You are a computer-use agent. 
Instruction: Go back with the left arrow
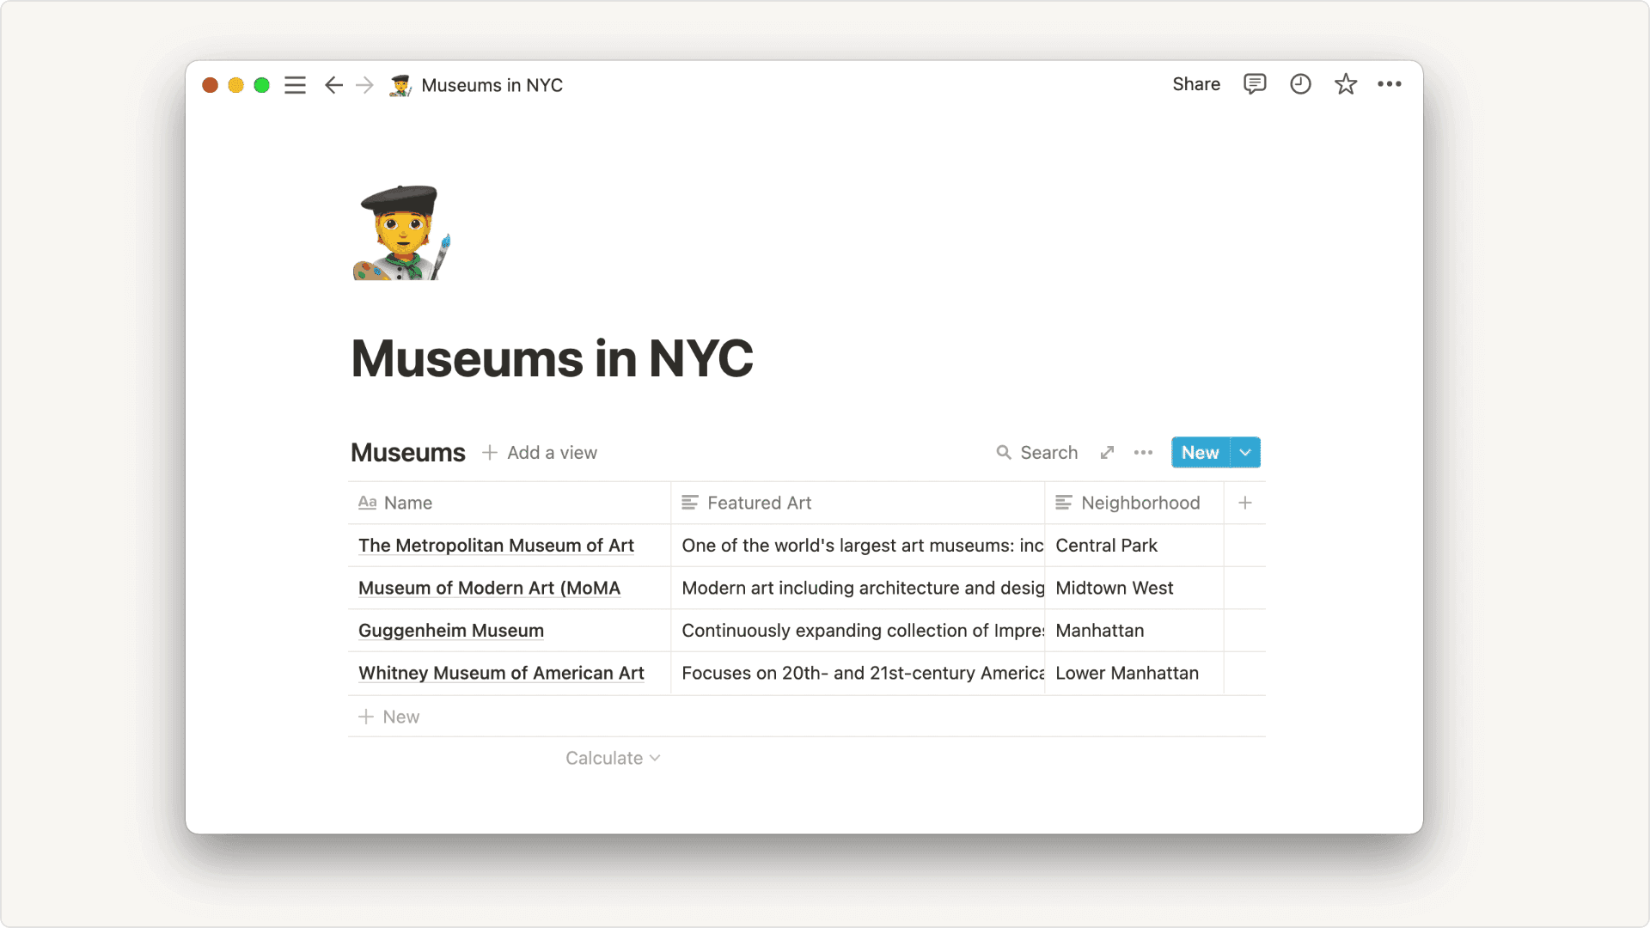(333, 85)
